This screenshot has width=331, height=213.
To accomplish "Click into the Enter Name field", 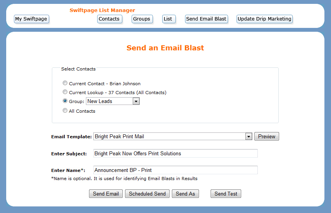I will (x=175, y=170).
